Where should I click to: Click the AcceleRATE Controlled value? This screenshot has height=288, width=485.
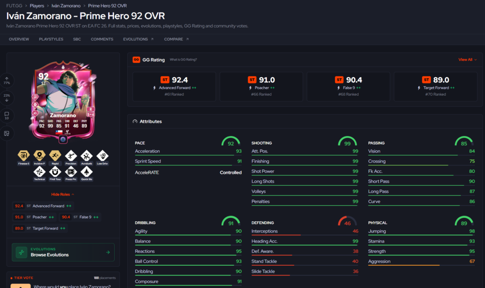coord(231,172)
